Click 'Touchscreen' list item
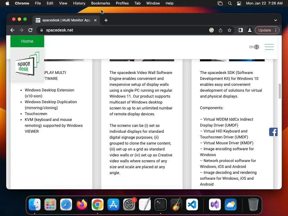288x216 pixels. pyautogui.click(x=36, y=114)
